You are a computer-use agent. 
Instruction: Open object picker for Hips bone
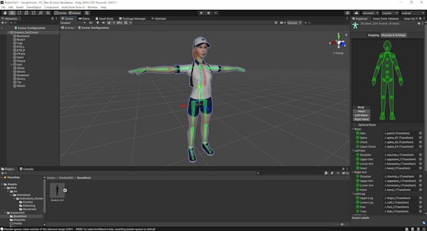coord(421,133)
